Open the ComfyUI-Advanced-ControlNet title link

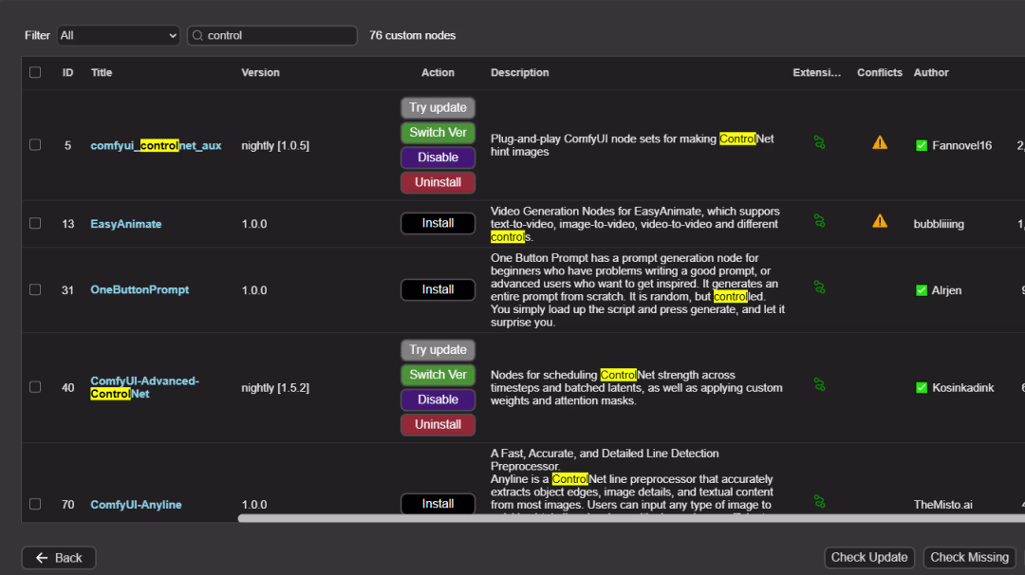[x=144, y=387]
